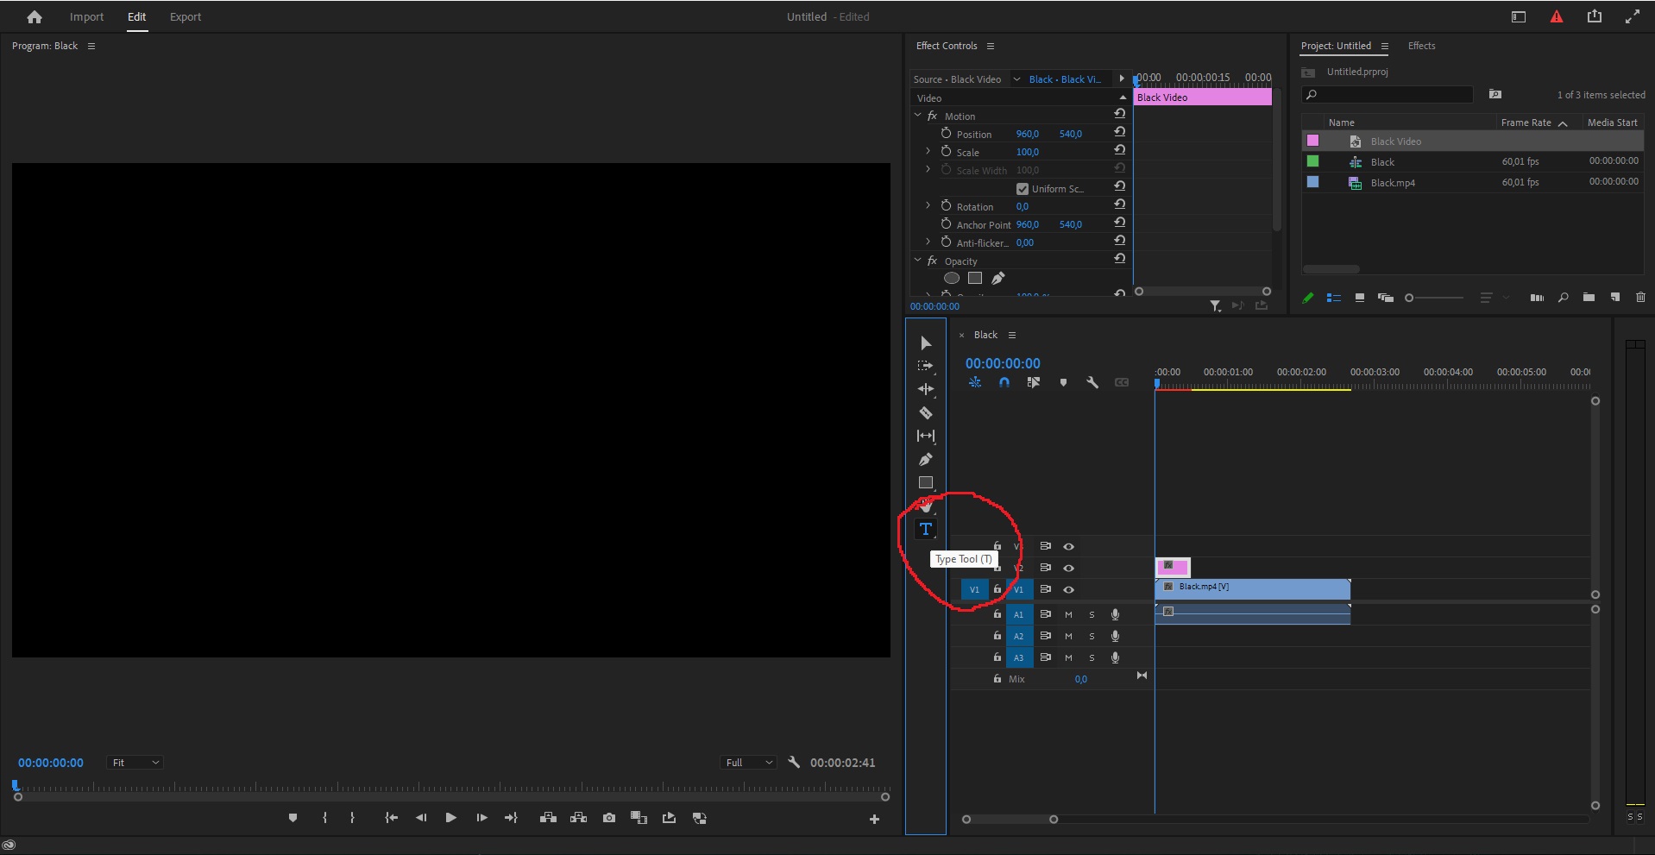The width and height of the screenshot is (1655, 855).
Task: Click the Position X value 960,0
Action: tap(1027, 135)
